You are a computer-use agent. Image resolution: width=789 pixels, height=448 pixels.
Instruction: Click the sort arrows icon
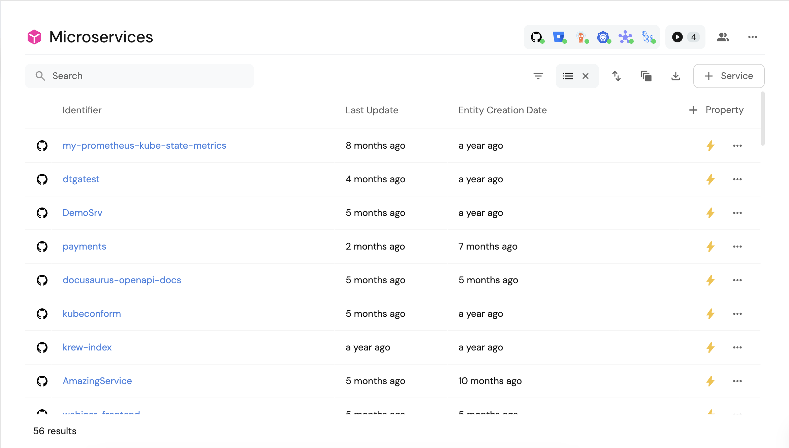coord(617,76)
